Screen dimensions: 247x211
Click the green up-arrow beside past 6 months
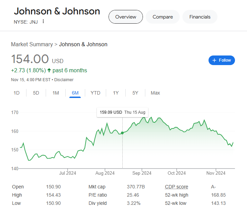click(49, 70)
